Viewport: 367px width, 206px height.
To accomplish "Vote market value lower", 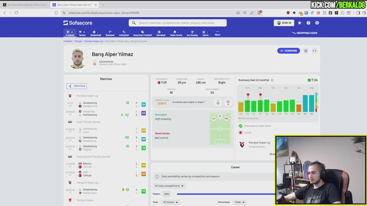I will pos(228,102).
